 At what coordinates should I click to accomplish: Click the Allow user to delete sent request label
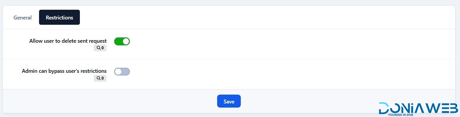[68, 41]
